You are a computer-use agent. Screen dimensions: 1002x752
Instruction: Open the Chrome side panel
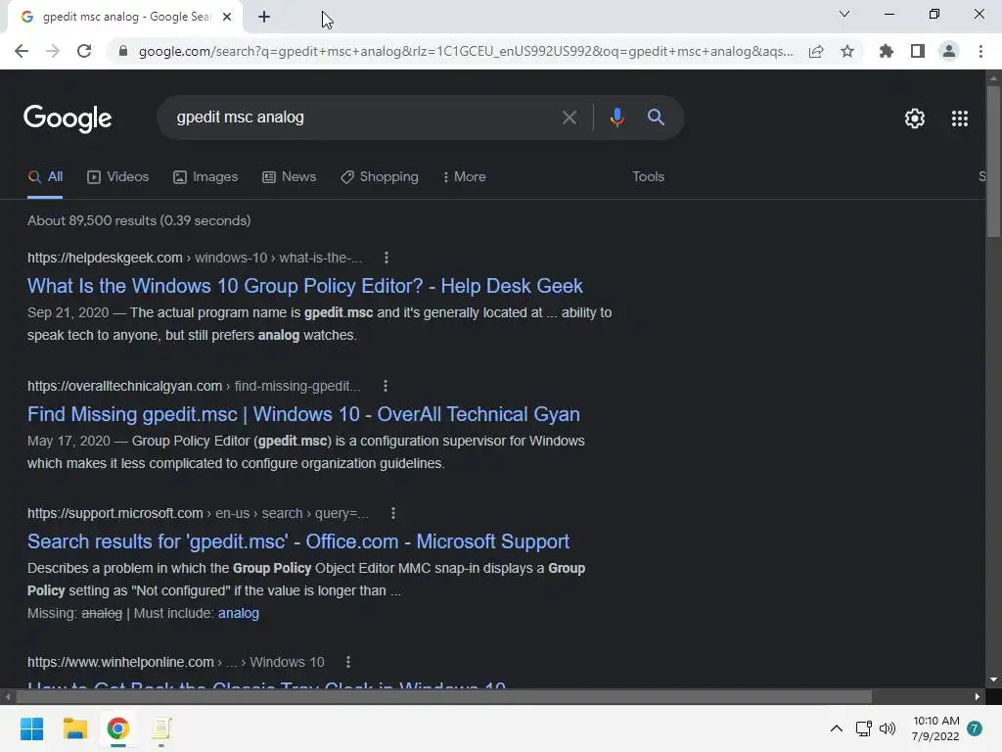coord(918,51)
